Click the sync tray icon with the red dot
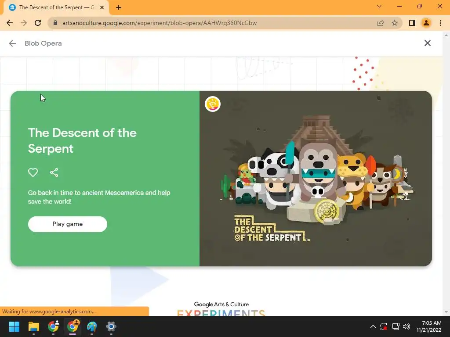This screenshot has height=337, width=450. tap(384, 326)
